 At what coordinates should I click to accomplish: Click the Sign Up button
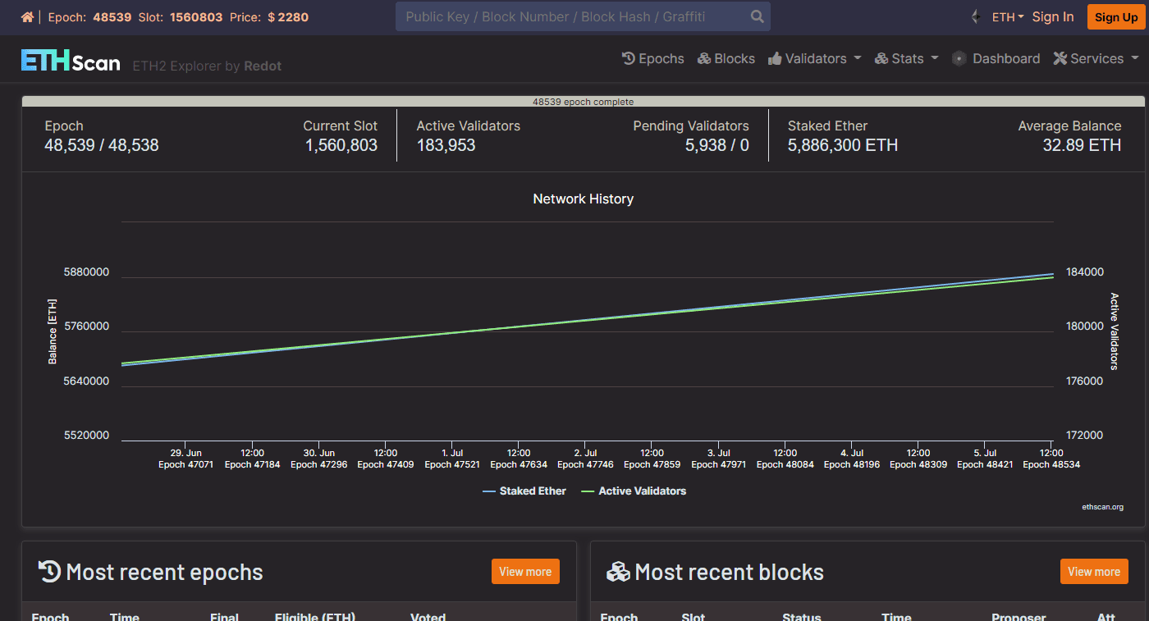pyautogui.click(x=1115, y=17)
